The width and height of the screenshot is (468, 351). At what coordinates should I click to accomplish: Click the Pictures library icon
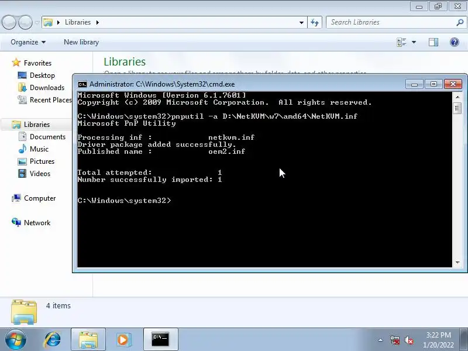click(x=22, y=161)
